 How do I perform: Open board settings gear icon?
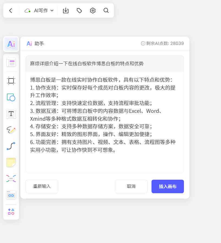tap(93, 11)
